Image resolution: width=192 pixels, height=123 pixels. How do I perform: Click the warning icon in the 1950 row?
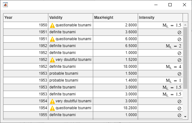tap(52, 25)
